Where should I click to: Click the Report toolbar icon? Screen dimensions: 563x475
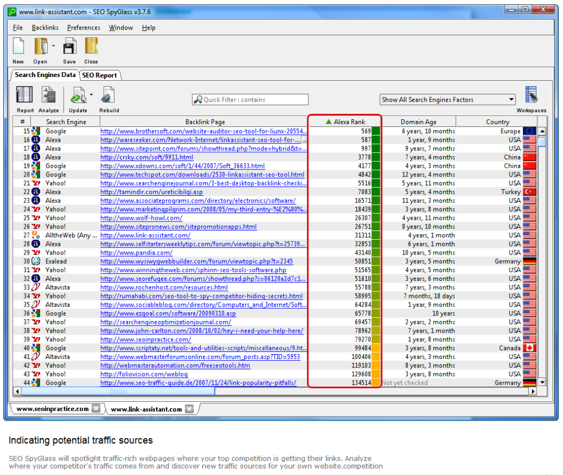point(24,95)
